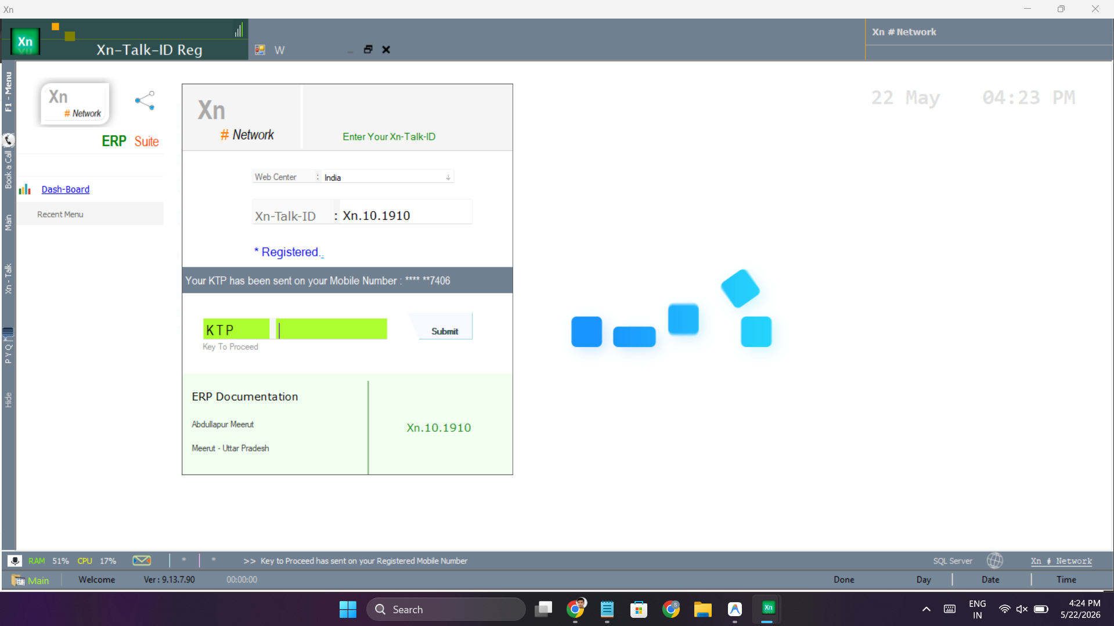Screen dimensions: 1114x626
Task: Click the Registered status link
Action: (x=289, y=252)
